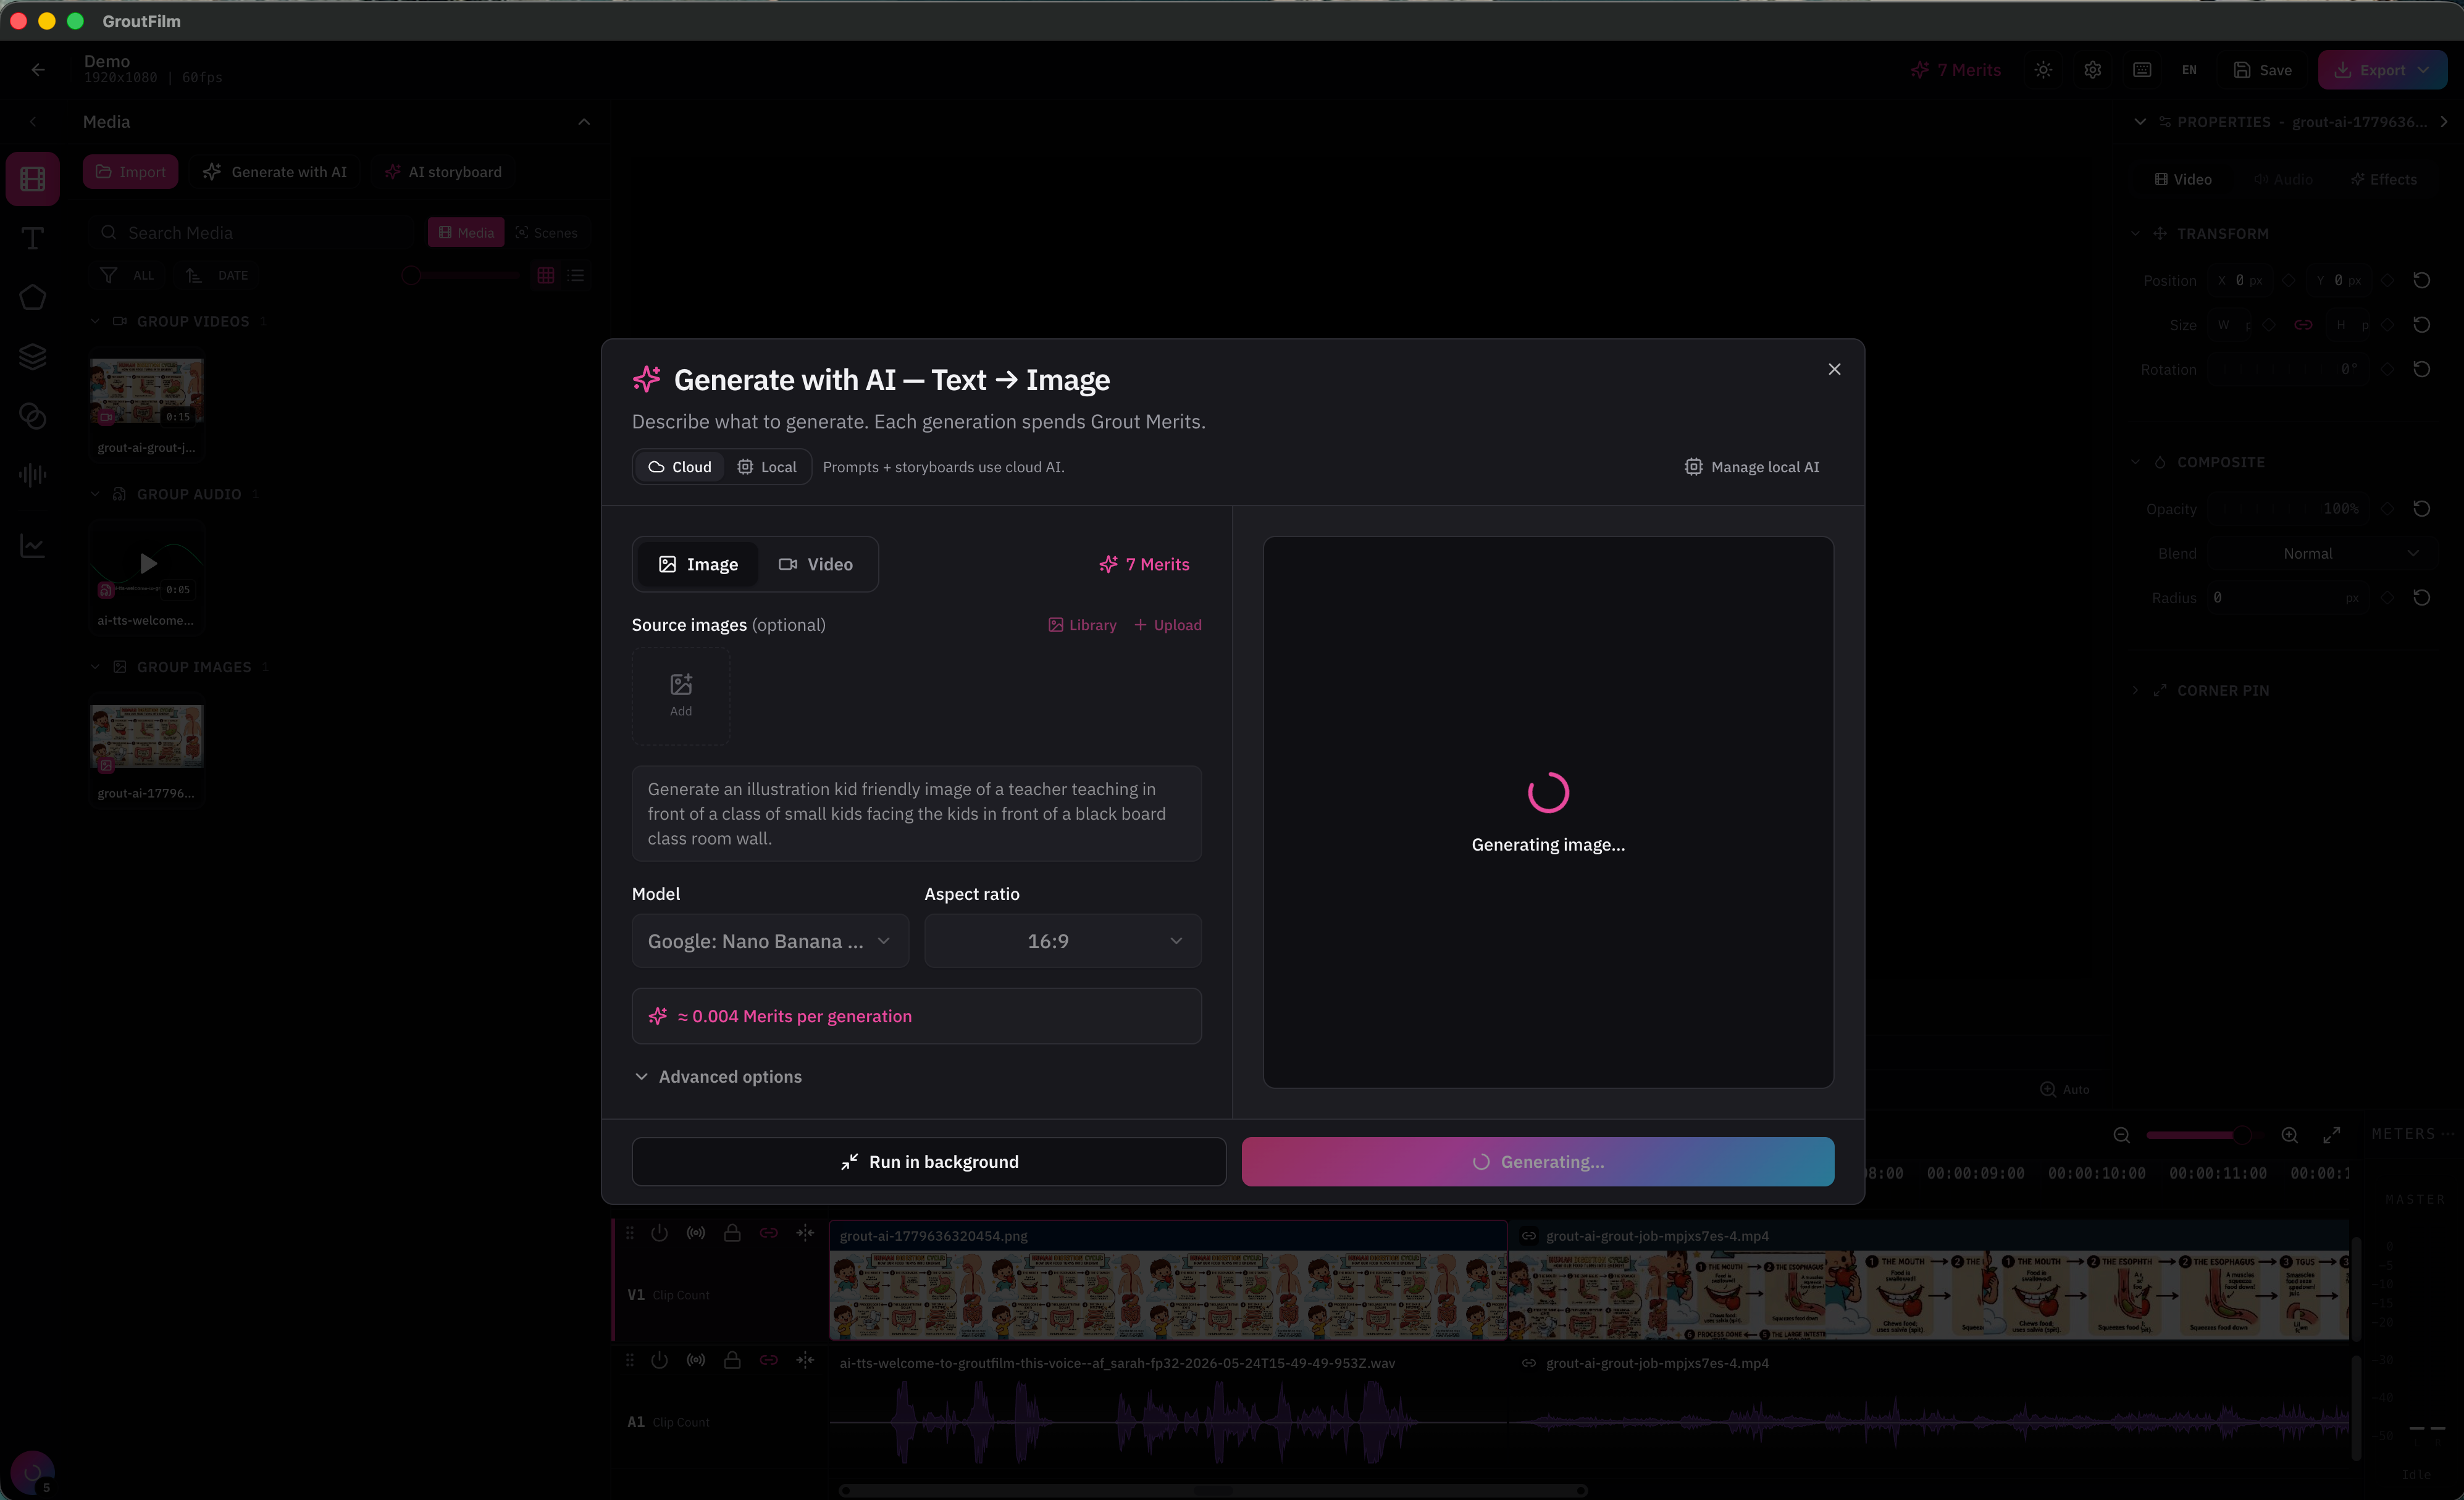Click the prompt text box

click(917, 814)
